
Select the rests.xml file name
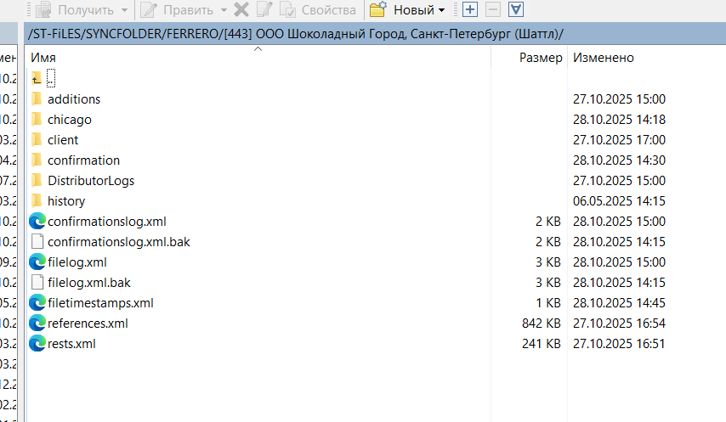(71, 343)
